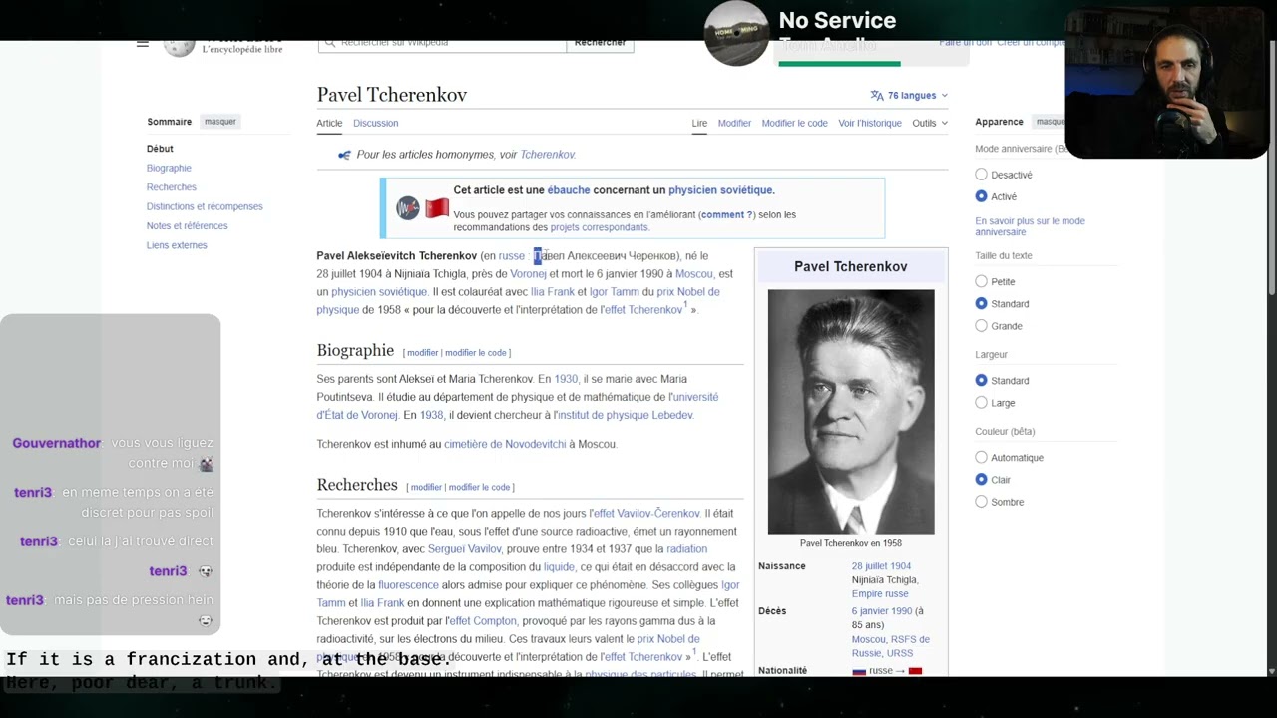Screen dimensions: 1277x718
Task: Open the projets correspondants link
Action: click(599, 227)
